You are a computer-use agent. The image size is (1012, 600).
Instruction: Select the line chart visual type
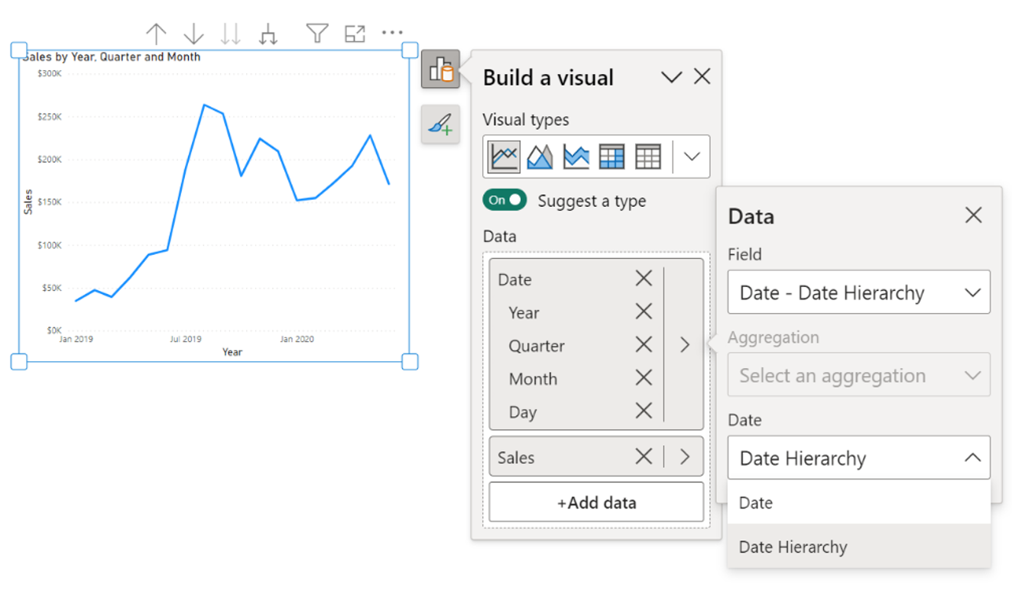pyautogui.click(x=504, y=156)
